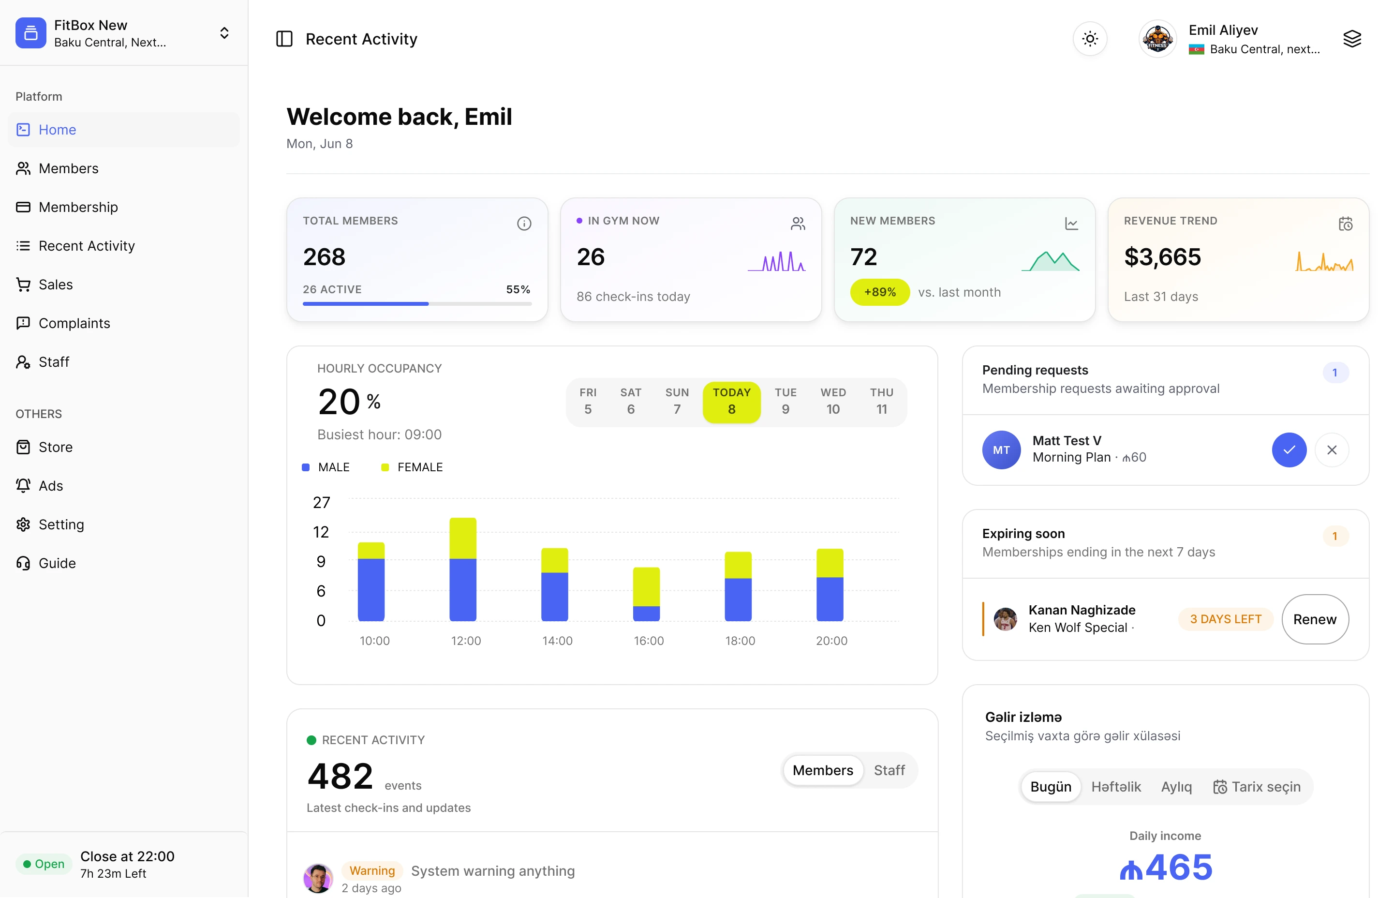This screenshot has height=898, width=1393.
Task: Click the New Members chart icon
Action: pyautogui.click(x=1071, y=224)
